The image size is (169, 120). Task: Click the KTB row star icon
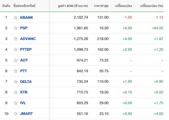pos(16,92)
